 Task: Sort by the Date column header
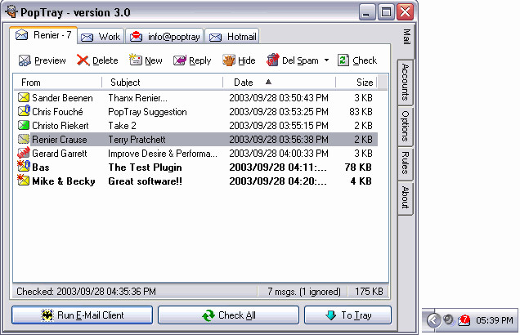(x=280, y=83)
